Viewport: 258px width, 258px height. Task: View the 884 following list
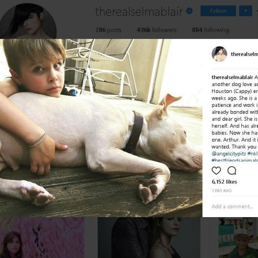click(x=210, y=30)
